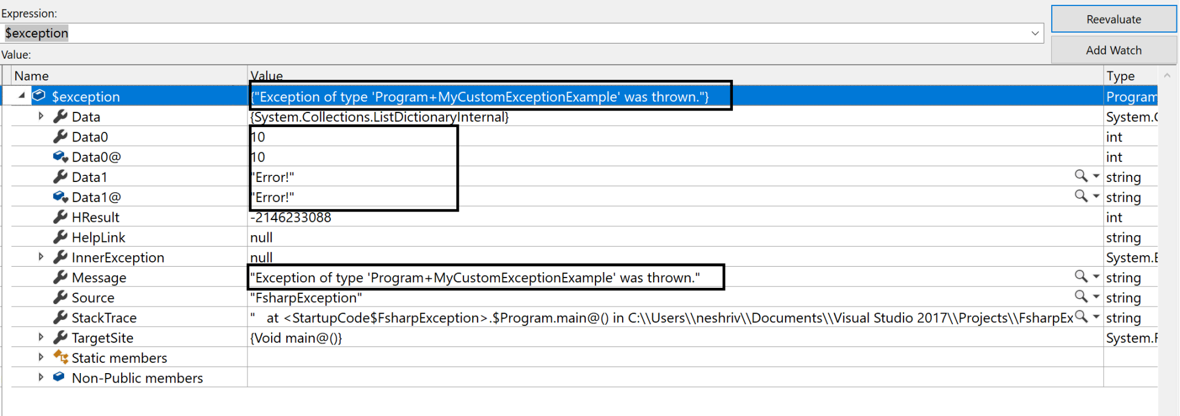Open visualizer dropdown arrow for Data1
The image size is (1180, 416).
(x=1096, y=177)
